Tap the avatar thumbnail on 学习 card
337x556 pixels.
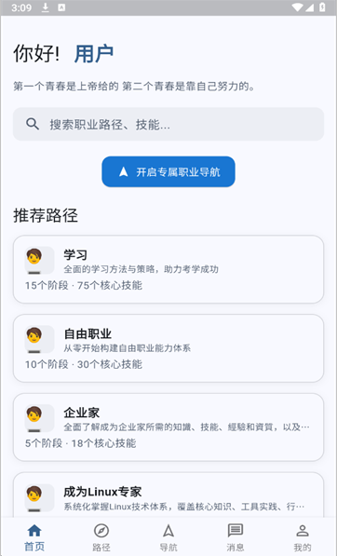click(x=39, y=260)
